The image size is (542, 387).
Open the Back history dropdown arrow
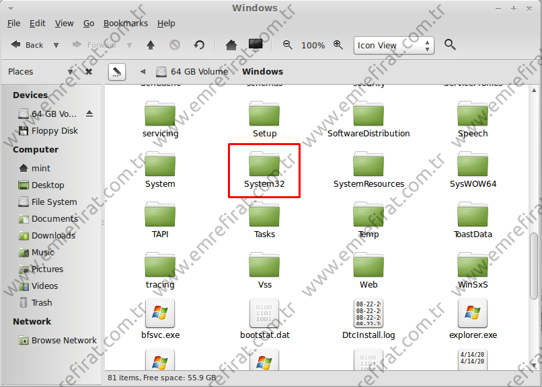pos(56,45)
